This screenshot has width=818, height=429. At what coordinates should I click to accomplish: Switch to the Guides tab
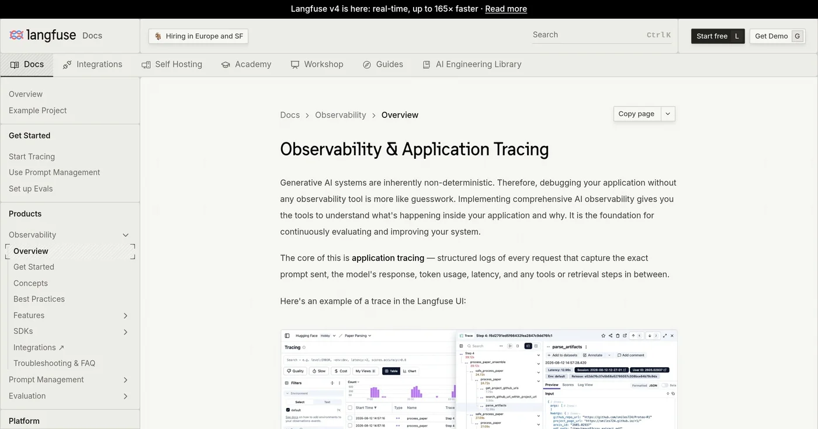coord(383,65)
